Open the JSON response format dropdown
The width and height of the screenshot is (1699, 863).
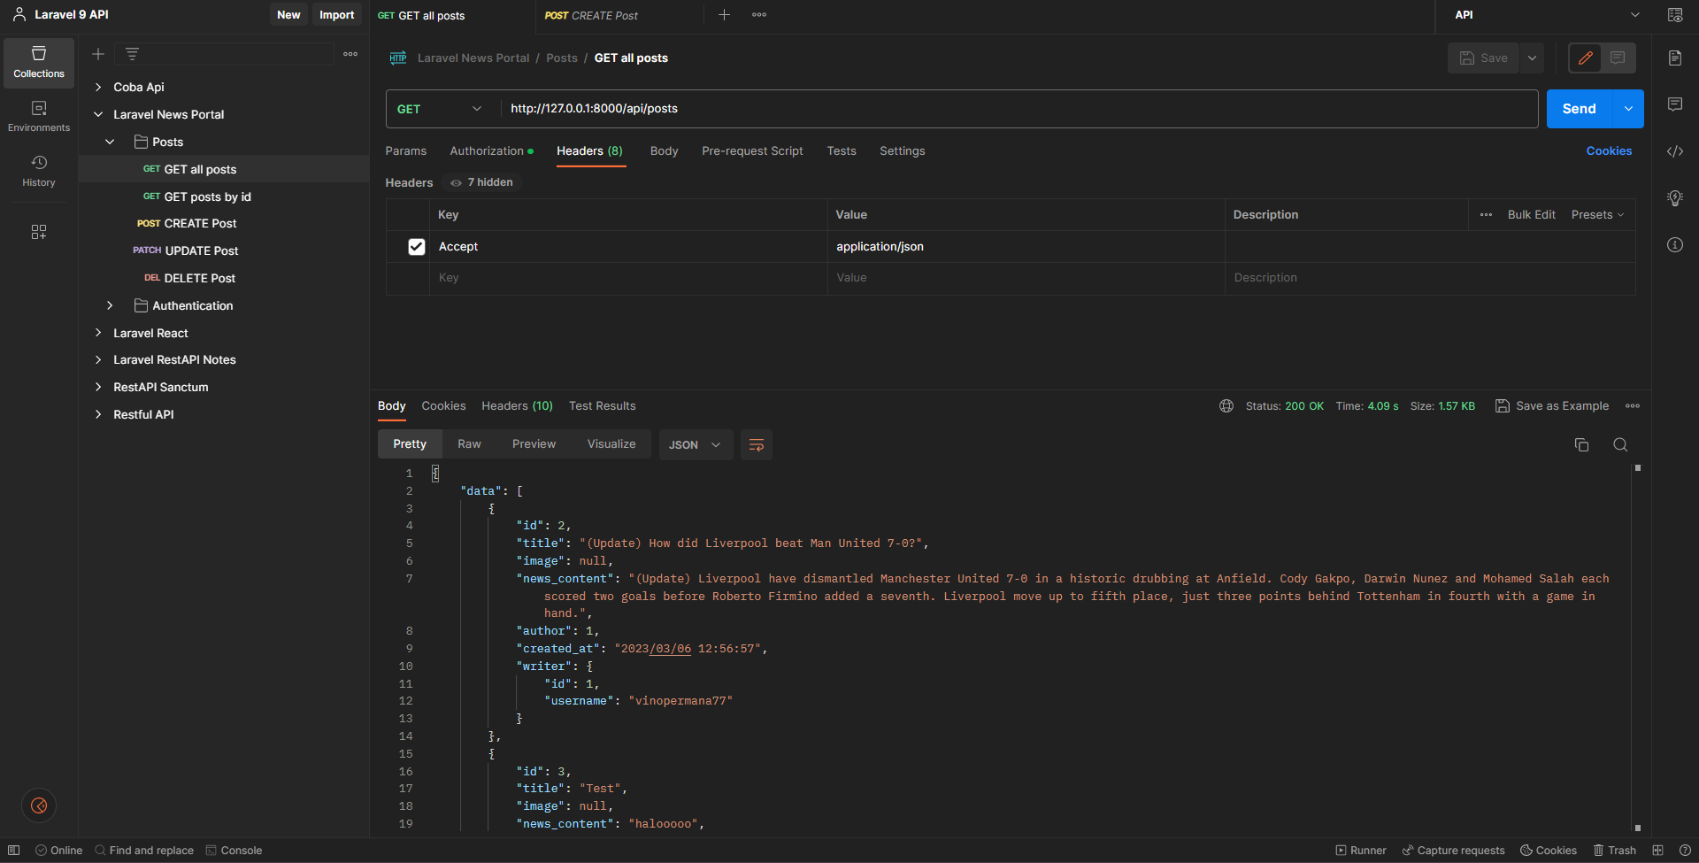(696, 444)
